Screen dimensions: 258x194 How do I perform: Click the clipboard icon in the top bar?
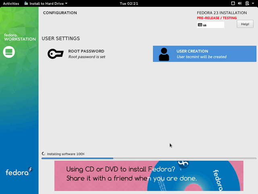tap(247, 3)
